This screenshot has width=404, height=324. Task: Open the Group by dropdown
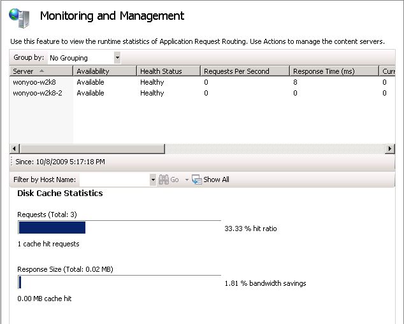point(117,58)
